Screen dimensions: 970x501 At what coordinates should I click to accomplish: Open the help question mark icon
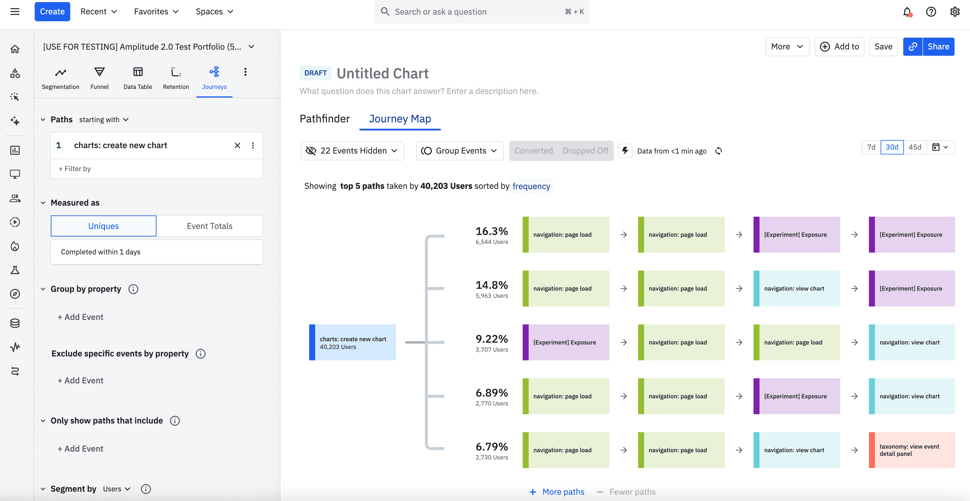coord(931,12)
